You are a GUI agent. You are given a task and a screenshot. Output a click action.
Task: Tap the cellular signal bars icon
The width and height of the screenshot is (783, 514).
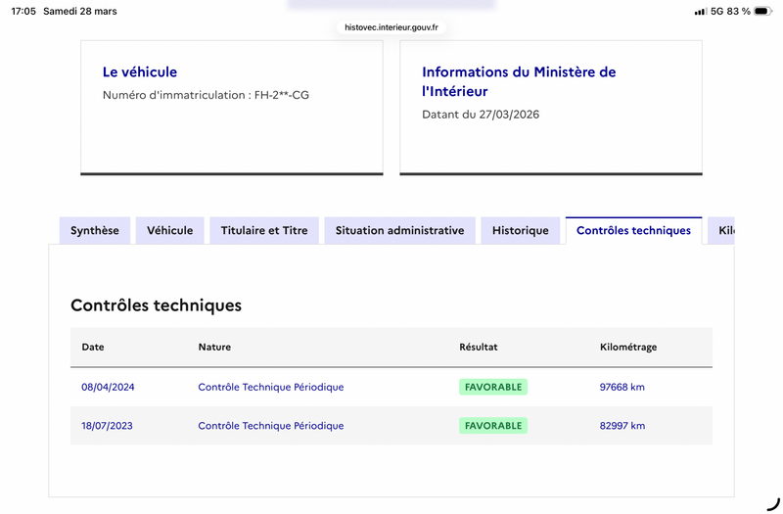700,11
